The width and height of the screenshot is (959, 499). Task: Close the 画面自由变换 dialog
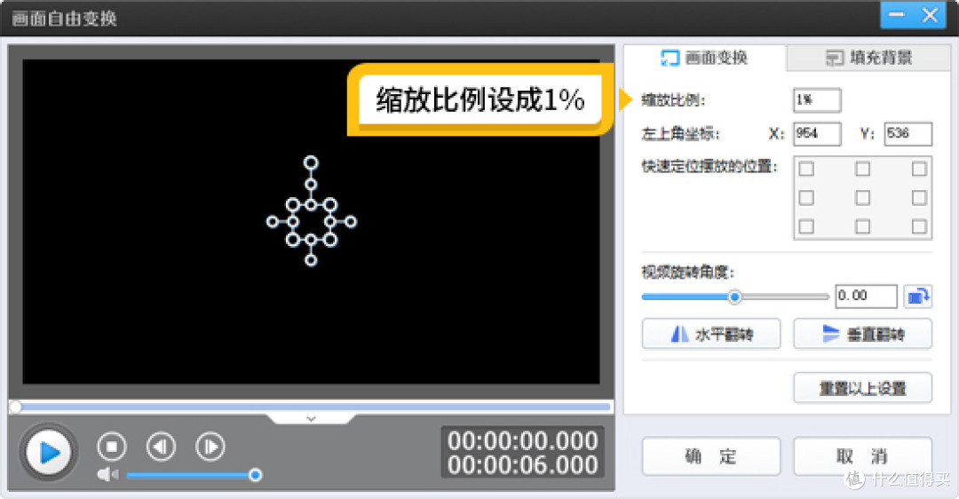(x=931, y=15)
